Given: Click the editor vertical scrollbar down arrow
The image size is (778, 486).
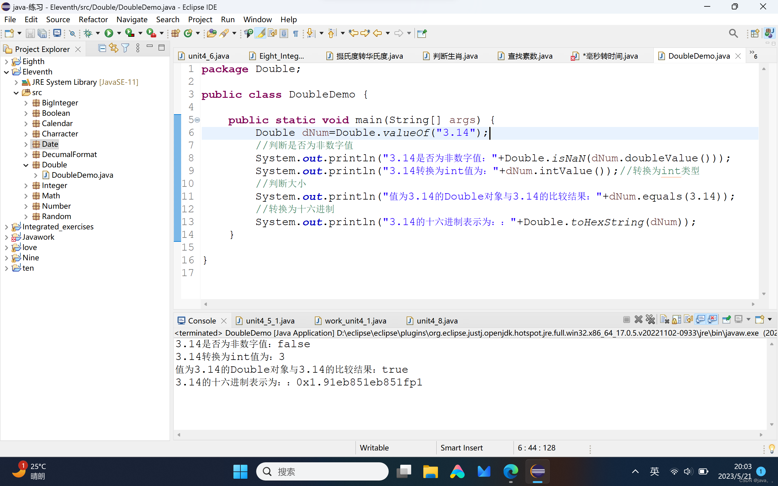Looking at the screenshot, I should click(x=764, y=294).
